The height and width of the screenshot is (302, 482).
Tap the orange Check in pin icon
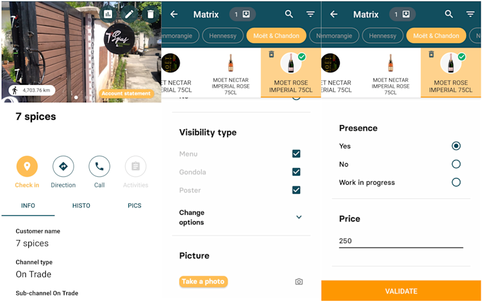point(27,167)
